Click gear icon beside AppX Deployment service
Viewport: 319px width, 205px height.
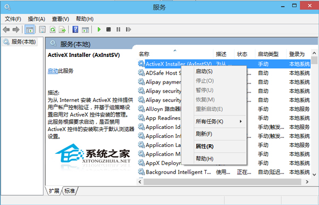(141, 162)
